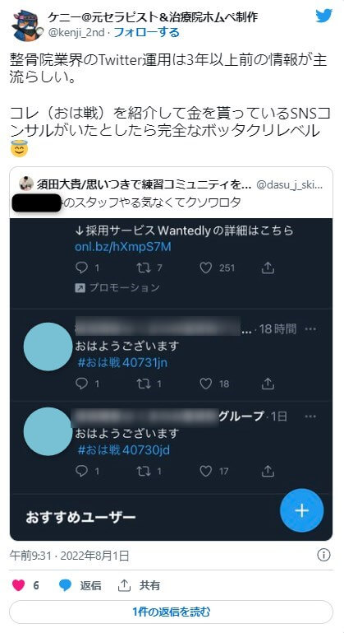Like the post showing 251 likes

tap(206, 268)
